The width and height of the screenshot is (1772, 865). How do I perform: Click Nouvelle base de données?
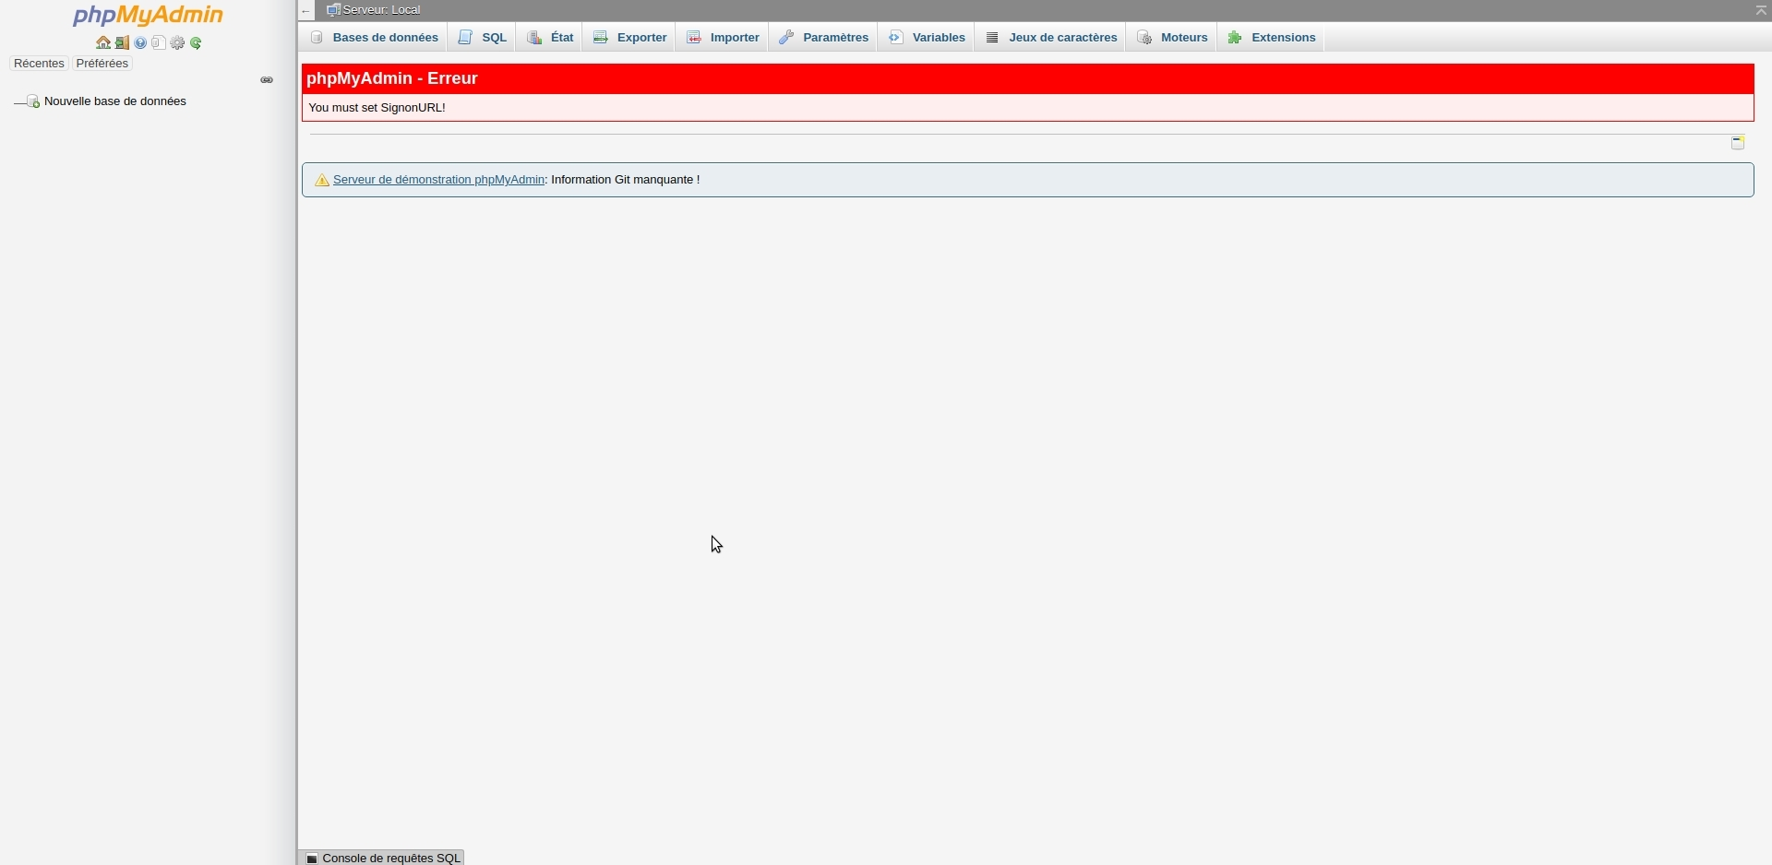115,101
